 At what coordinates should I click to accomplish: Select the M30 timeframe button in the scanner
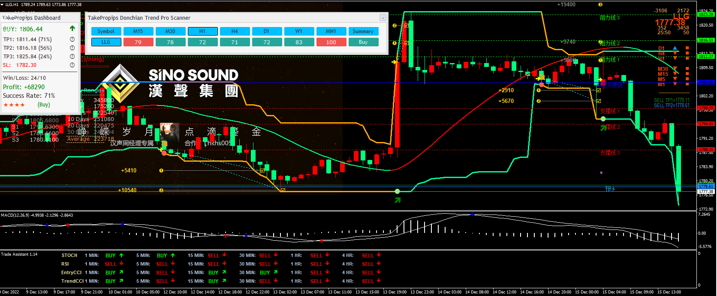170,31
